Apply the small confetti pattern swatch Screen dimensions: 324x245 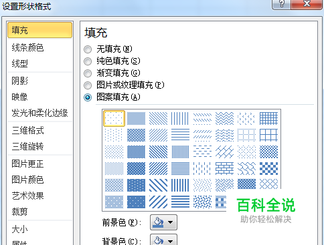(202, 185)
